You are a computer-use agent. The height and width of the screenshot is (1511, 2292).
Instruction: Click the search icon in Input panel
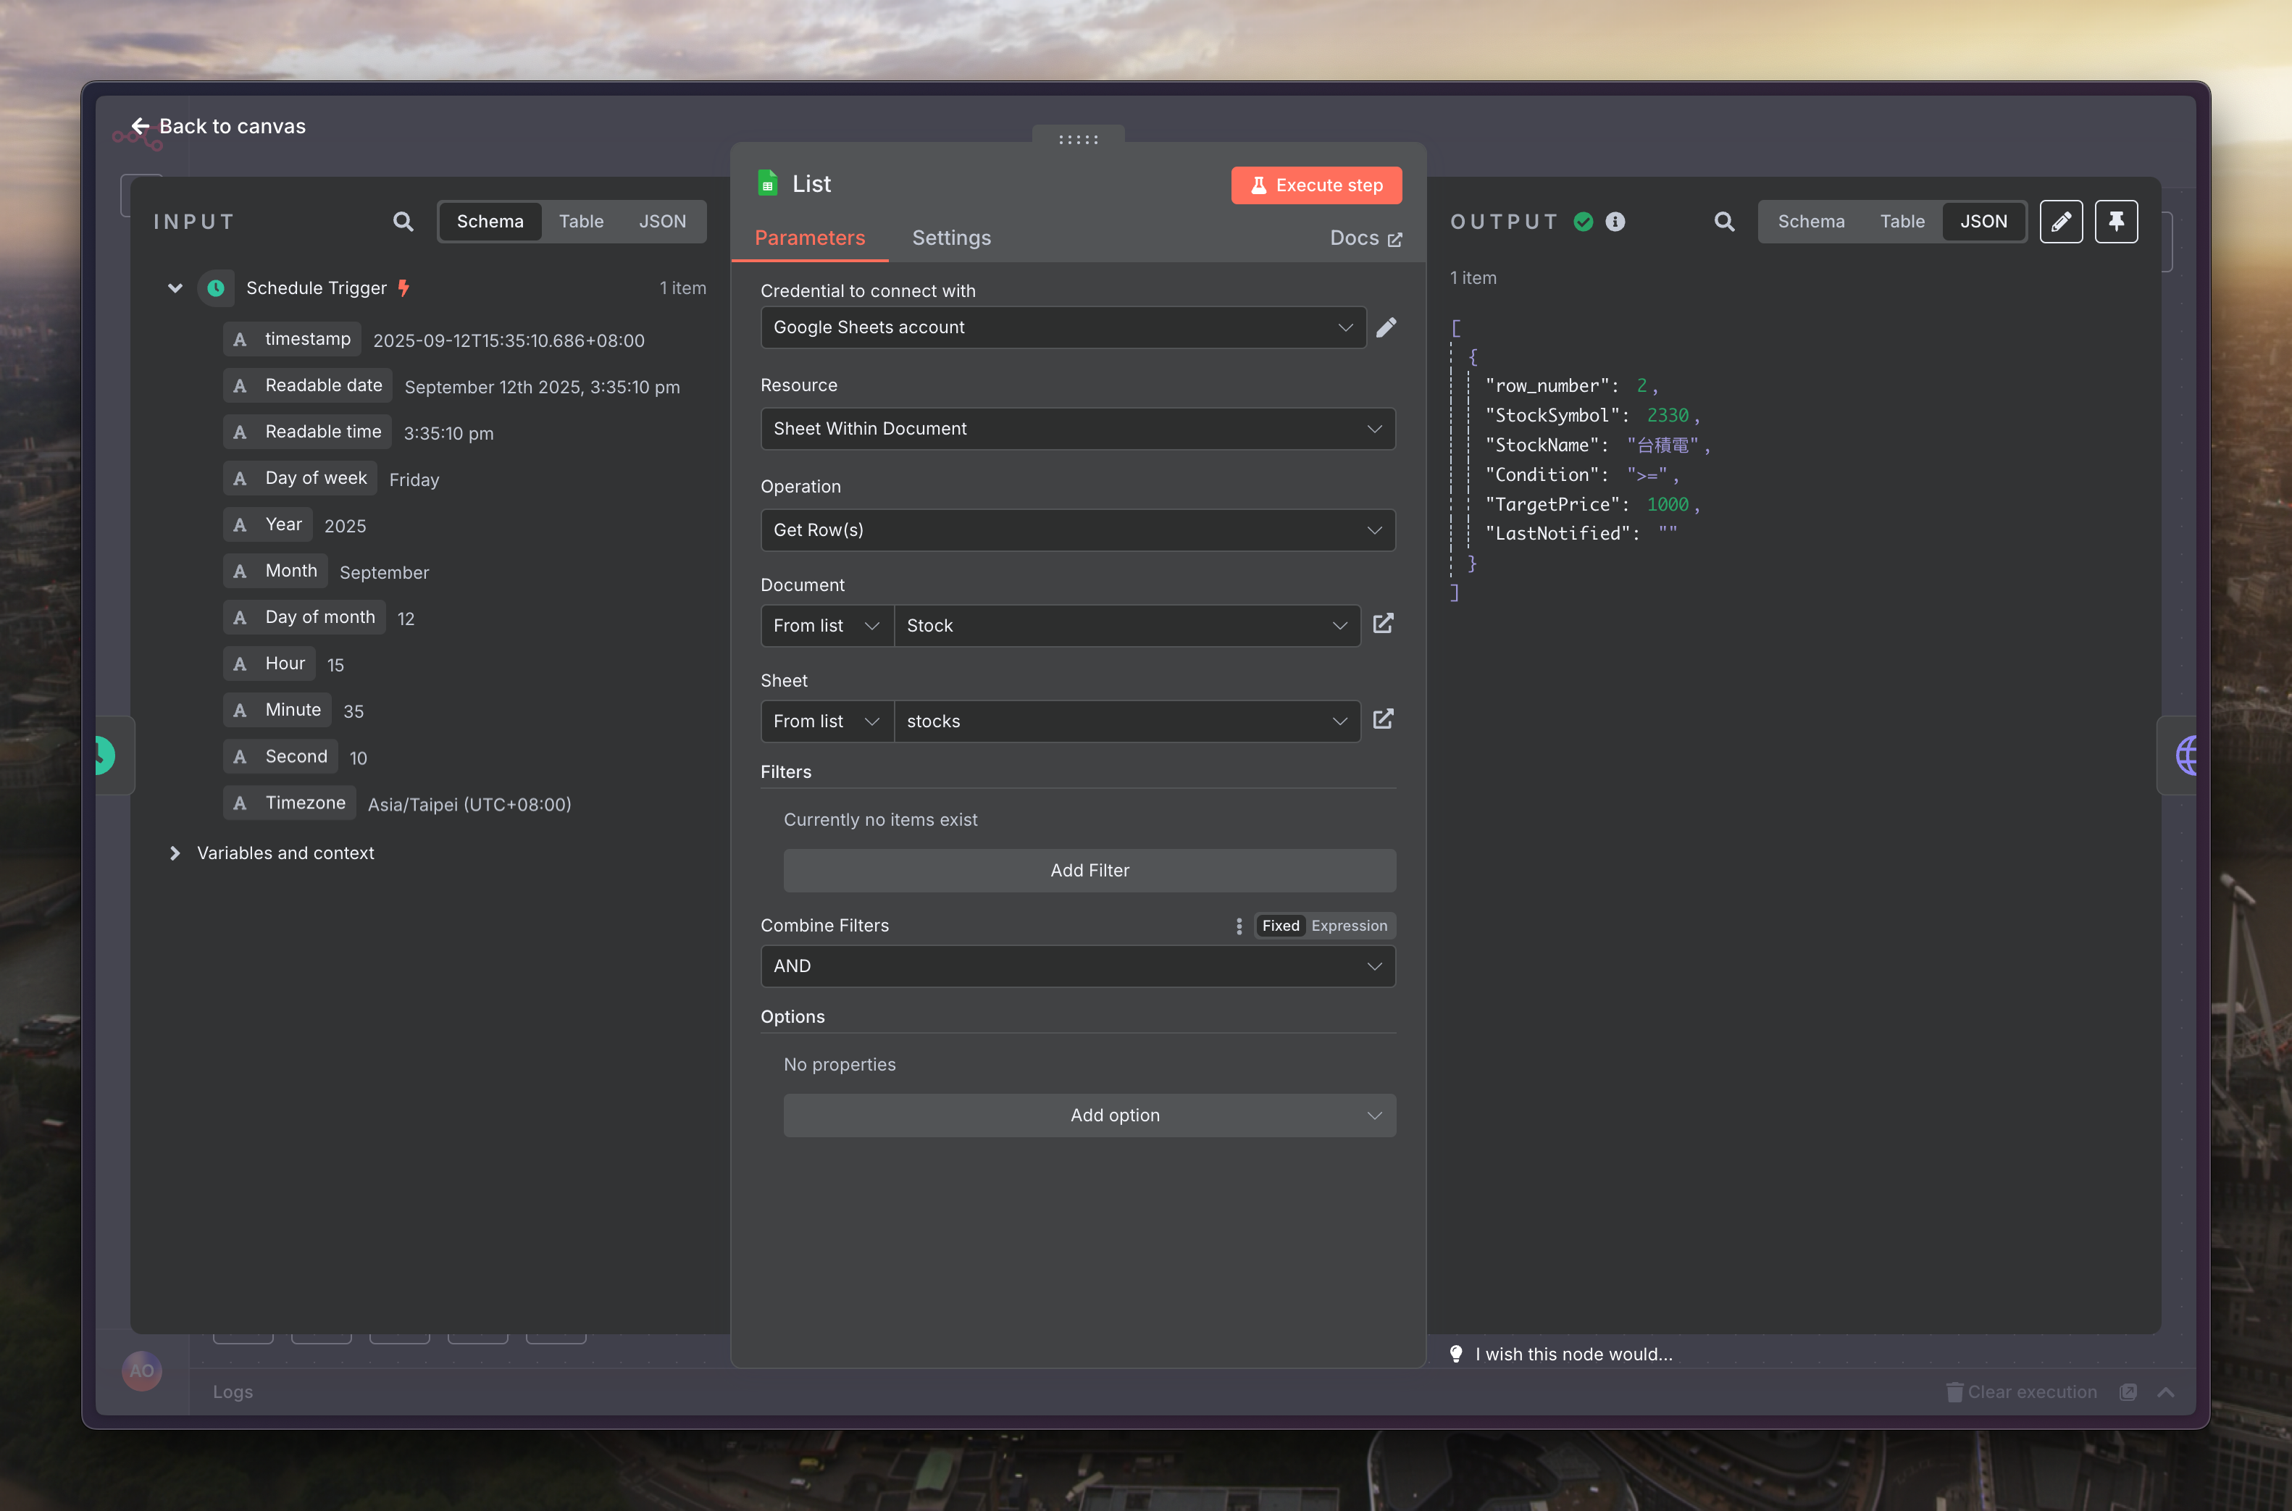coord(403,222)
